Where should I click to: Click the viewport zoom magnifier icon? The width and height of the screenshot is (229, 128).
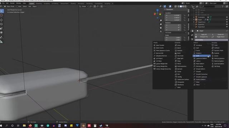coord(161,21)
